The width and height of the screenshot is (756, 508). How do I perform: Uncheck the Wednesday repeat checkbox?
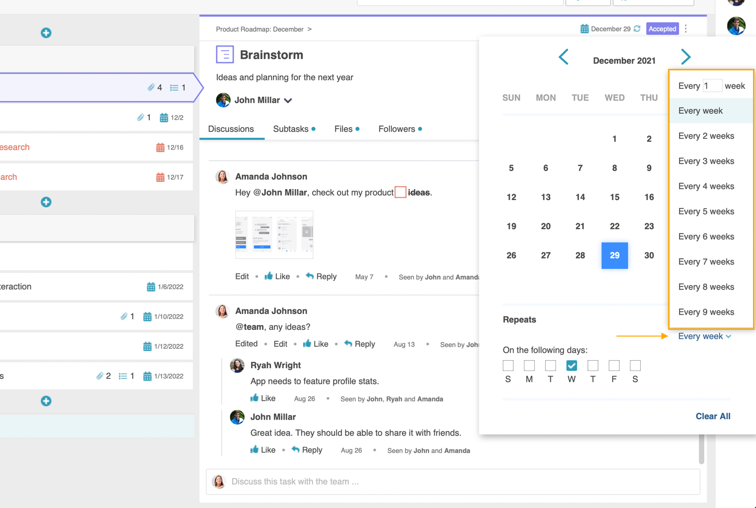(x=572, y=366)
